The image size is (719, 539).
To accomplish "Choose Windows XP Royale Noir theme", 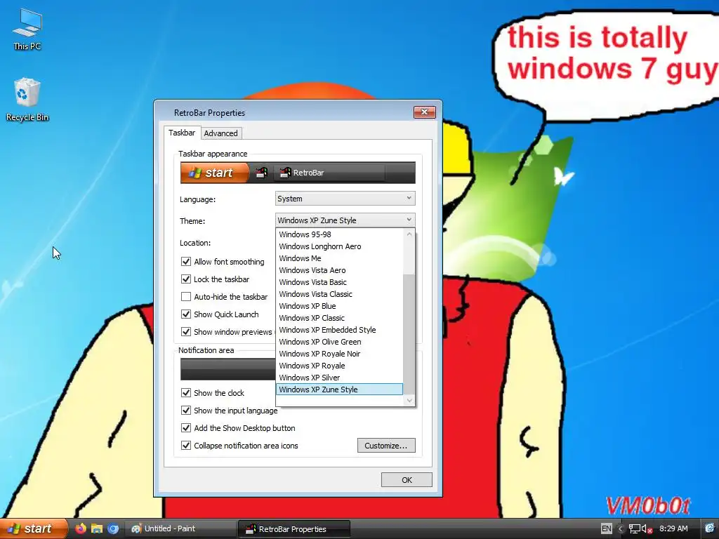I will (339, 354).
